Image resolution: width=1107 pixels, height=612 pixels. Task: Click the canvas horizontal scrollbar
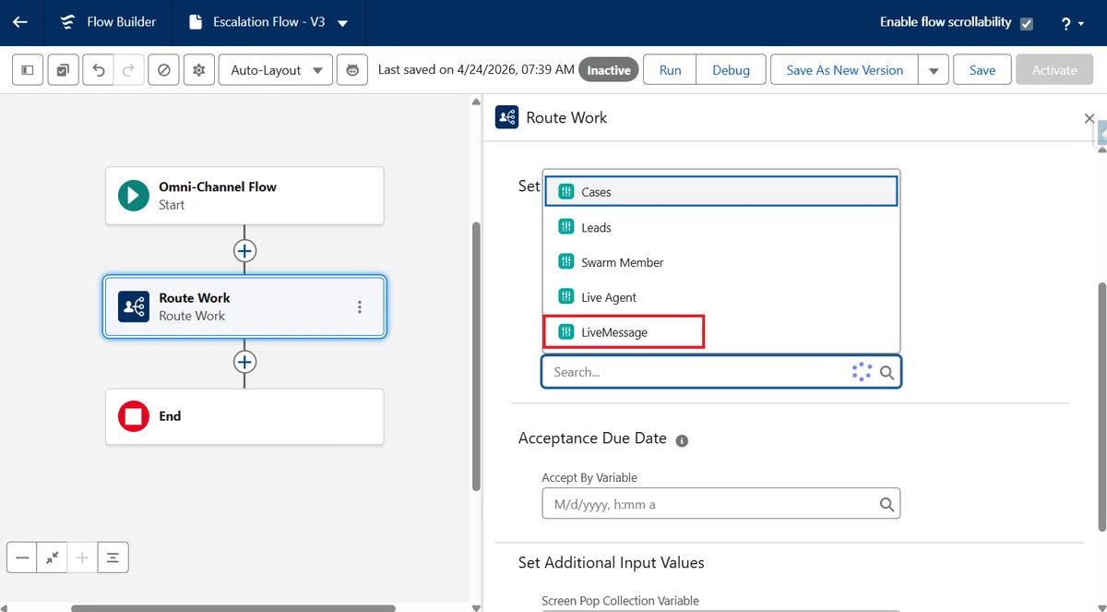coord(233,608)
